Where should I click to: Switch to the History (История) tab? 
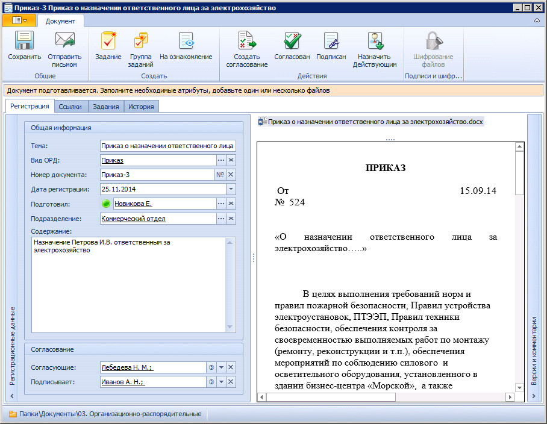(x=141, y=107)
